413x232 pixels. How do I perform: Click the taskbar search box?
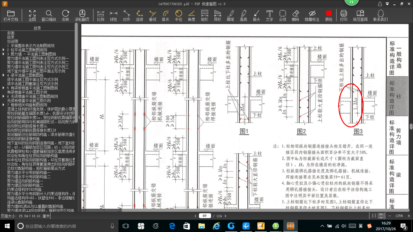(66, 226)
